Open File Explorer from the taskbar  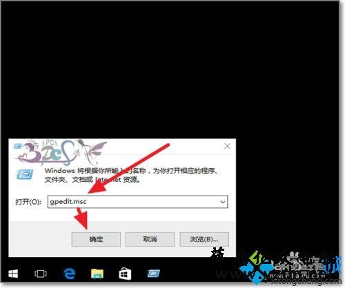click(x=97, y=274)
